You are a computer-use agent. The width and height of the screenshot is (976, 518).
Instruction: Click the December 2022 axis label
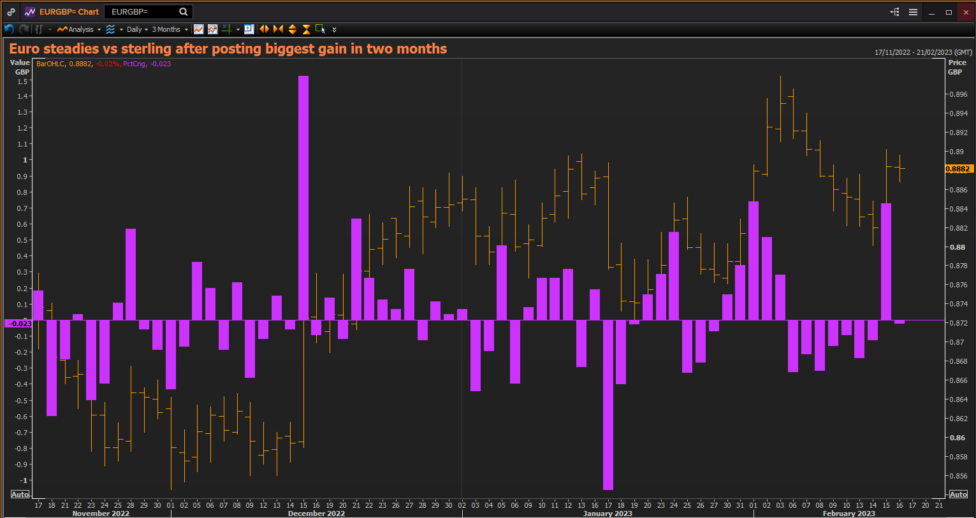click(316, 514)
